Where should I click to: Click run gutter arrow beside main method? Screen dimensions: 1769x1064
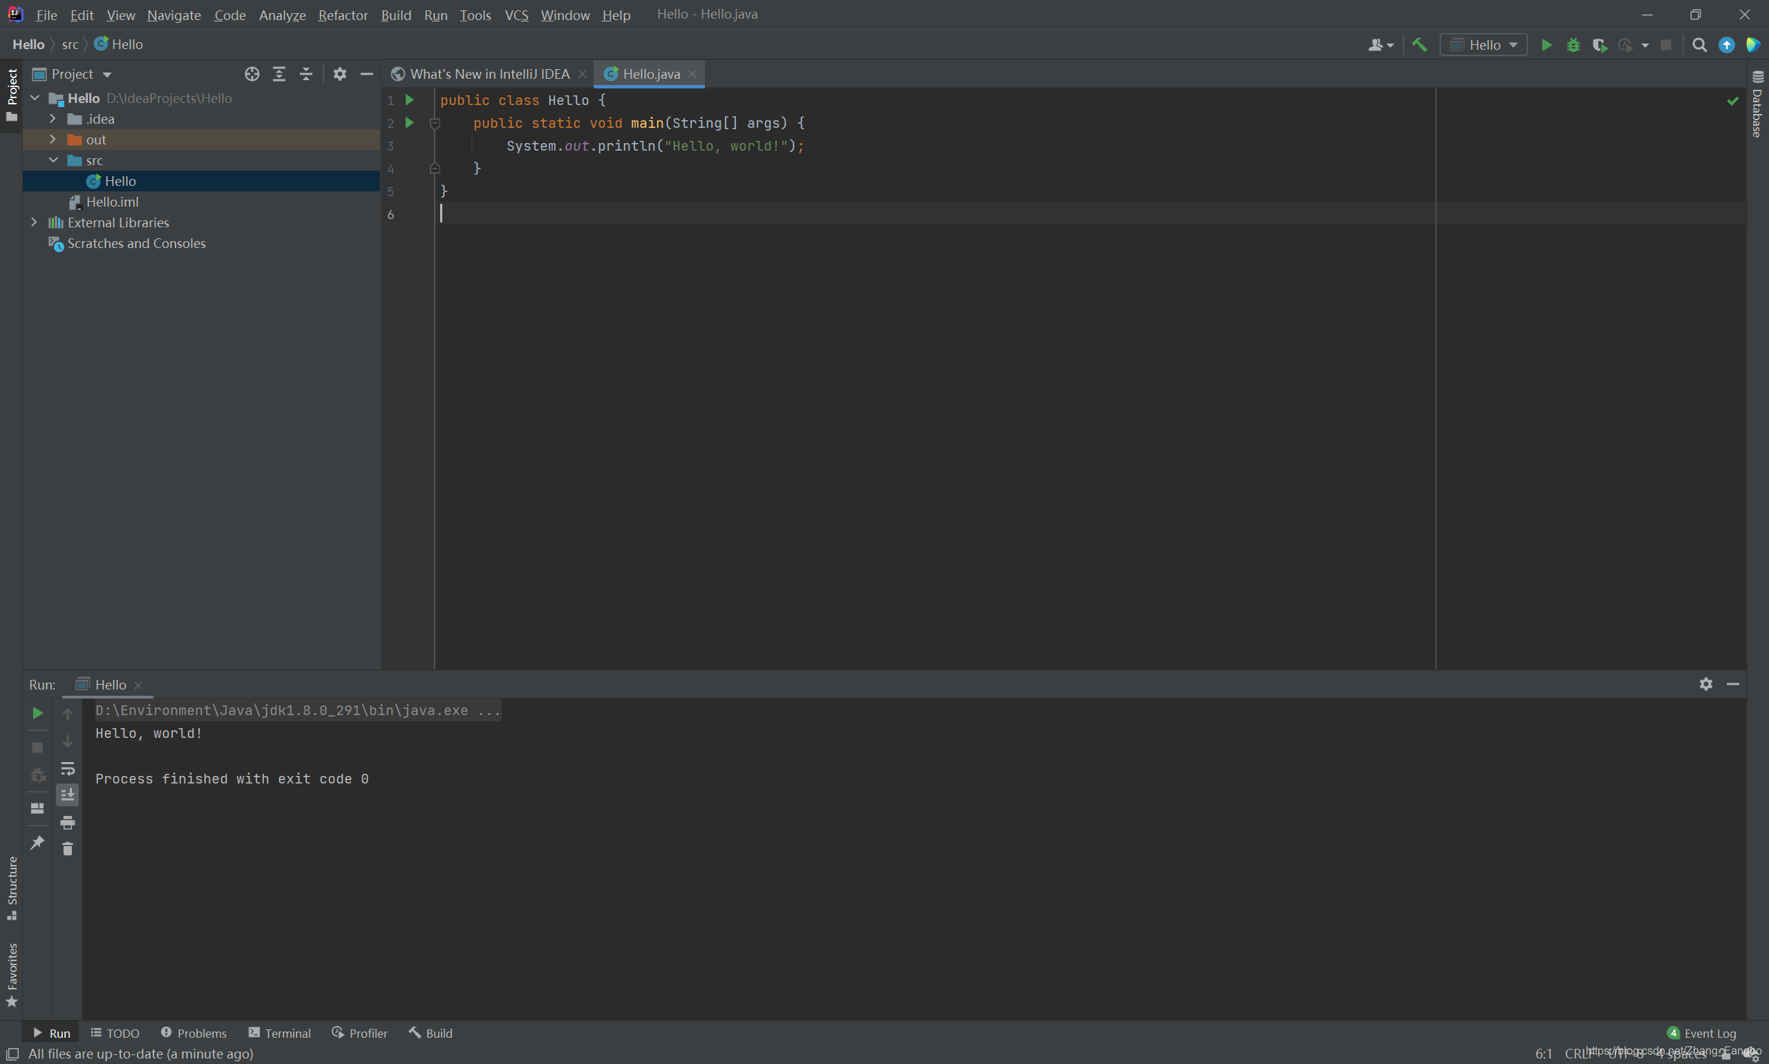click(410, 122)
